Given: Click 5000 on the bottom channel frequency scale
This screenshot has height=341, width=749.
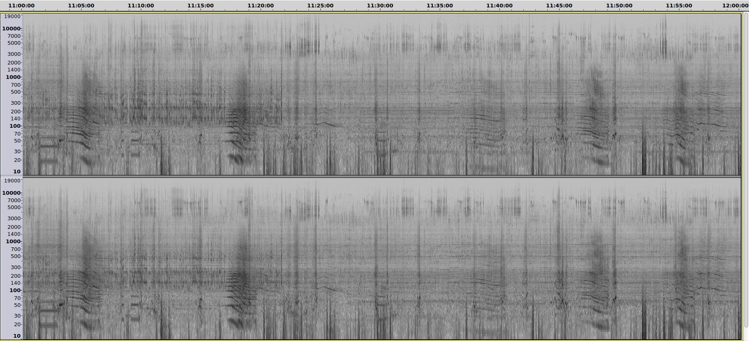Looking at the screenshot, I should click(14, 207).
